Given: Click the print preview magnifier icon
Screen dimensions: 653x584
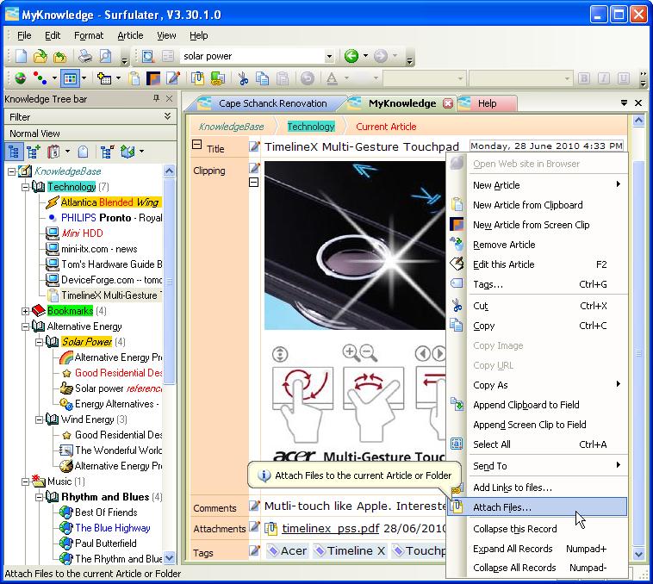Looking at the screenshot, I should 105,56.
